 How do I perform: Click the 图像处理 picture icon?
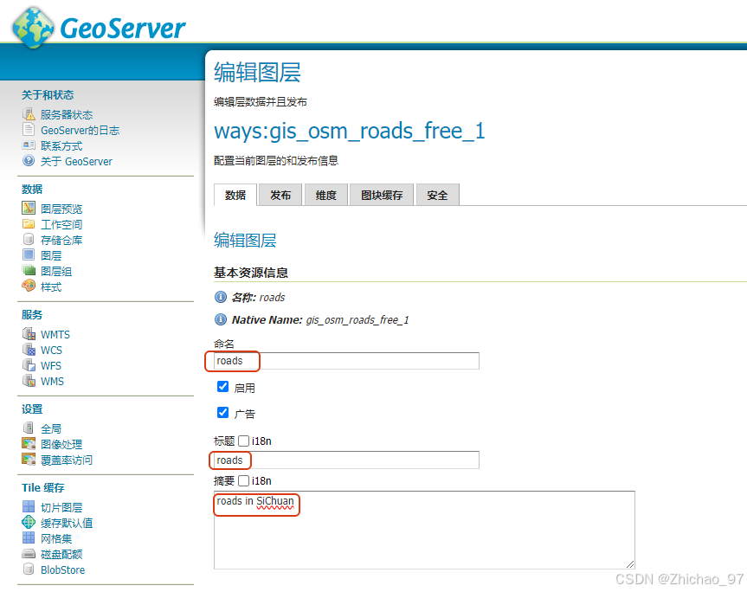(29, 443)
